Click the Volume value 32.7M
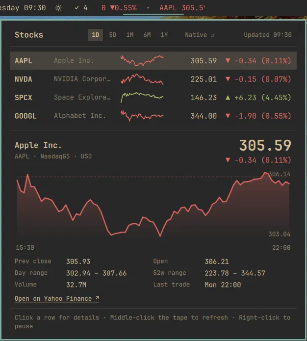 click(x=76, y=285)
